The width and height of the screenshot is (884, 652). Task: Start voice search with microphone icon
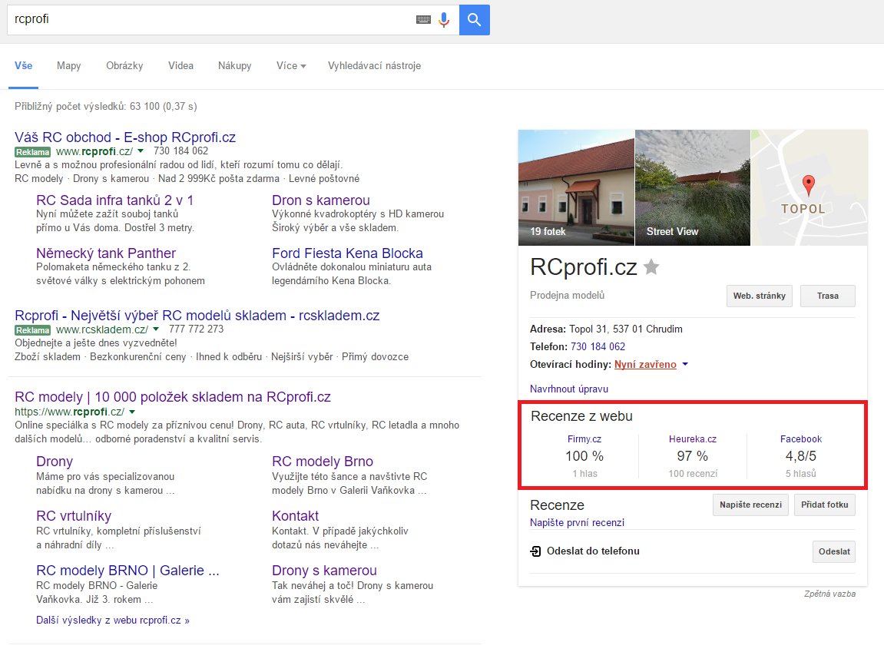tap(444, 20)
